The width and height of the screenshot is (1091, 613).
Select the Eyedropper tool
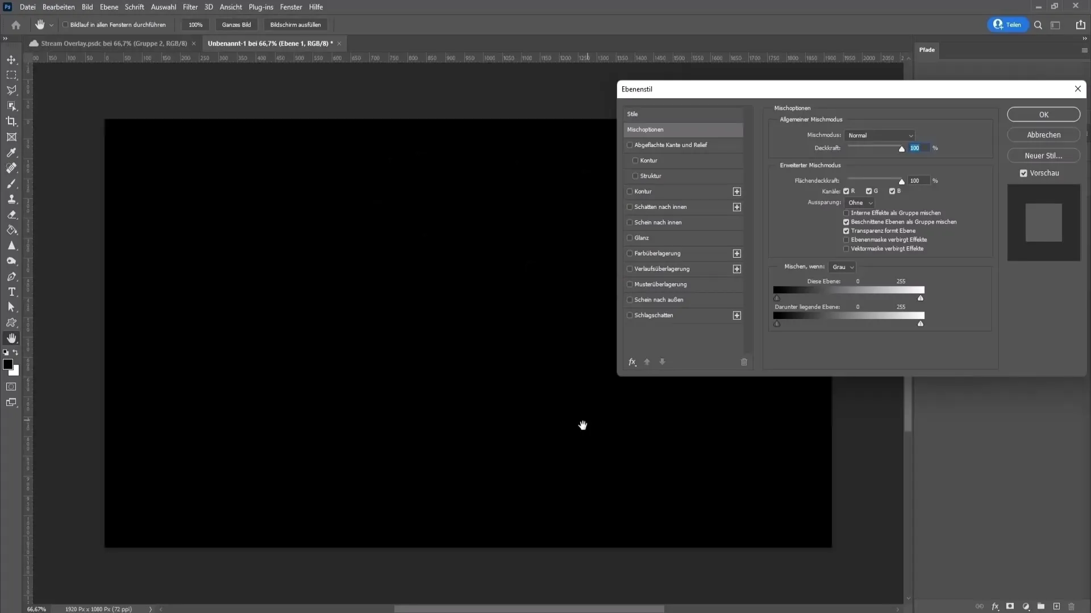(x=10, y=153)
